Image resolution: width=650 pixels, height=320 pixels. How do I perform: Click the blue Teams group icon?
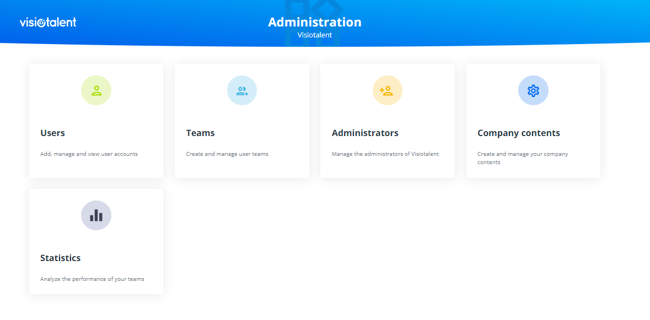coord(241,90)
